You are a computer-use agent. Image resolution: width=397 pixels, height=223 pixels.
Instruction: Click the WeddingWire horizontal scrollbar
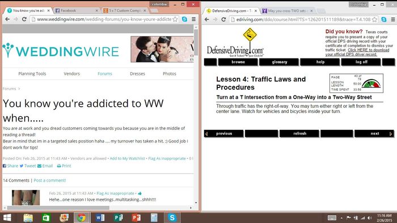(x=58, y=208)
